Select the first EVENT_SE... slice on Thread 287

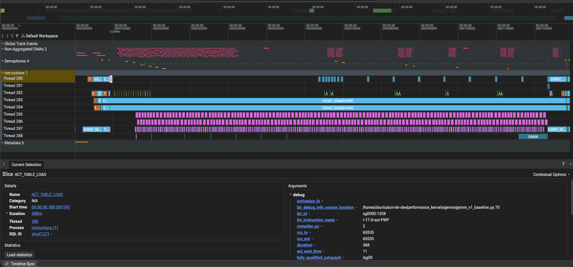coord(92,129)
